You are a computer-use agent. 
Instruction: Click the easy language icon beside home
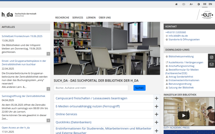tap(183, 4)
